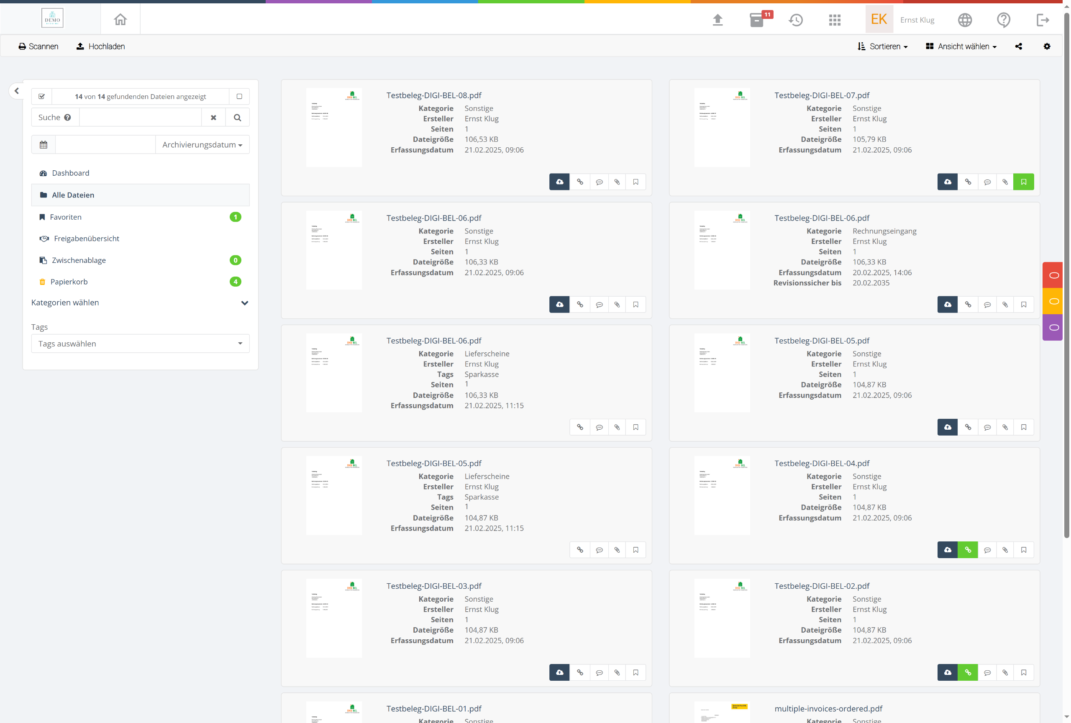
Task: Click the red side tab swatch
Action: tap(1053, 275)
